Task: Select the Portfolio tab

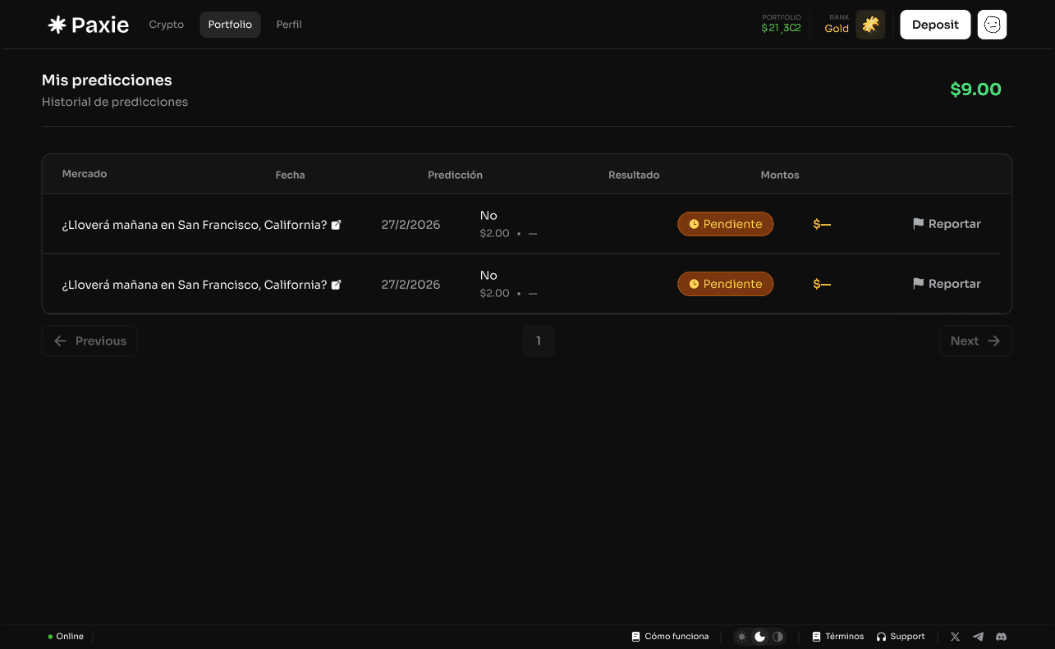Action: (x=230, y=25)
